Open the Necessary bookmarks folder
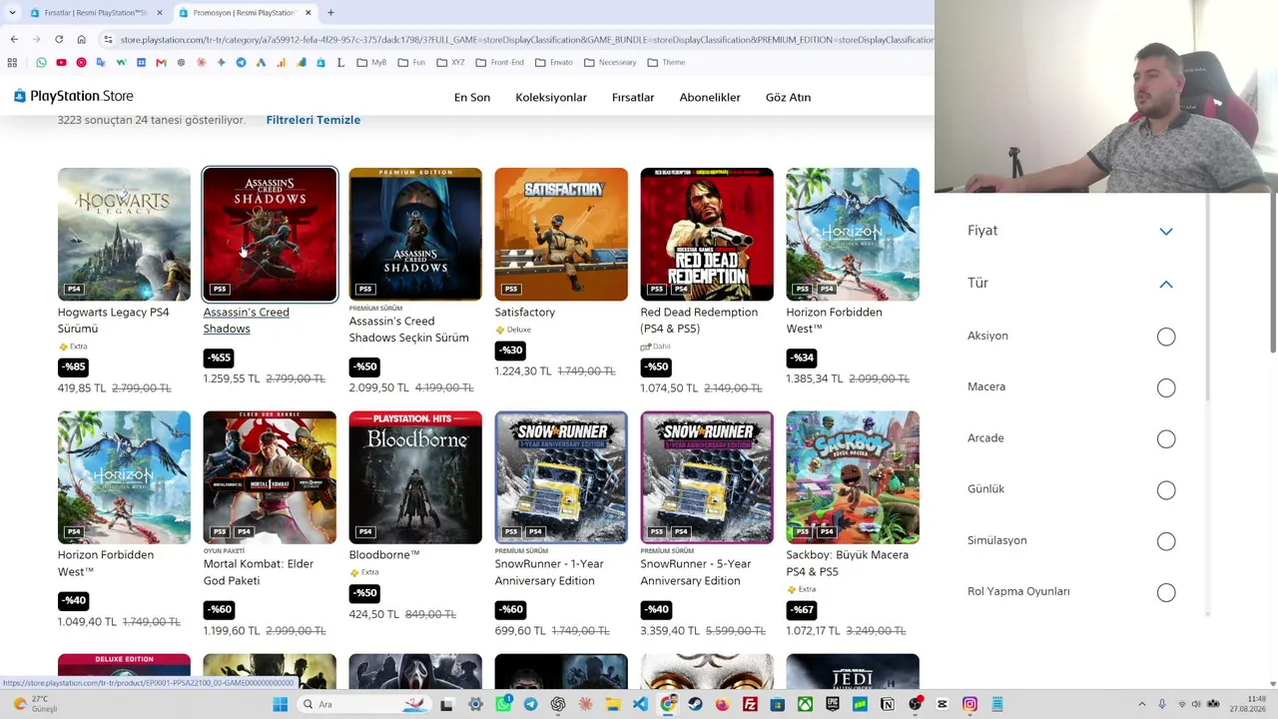 [610, 62]
